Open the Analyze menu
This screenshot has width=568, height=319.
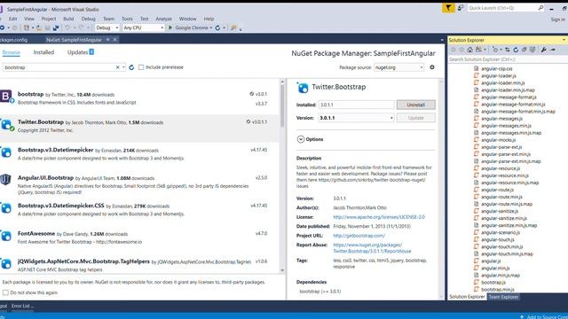(163, 19)
